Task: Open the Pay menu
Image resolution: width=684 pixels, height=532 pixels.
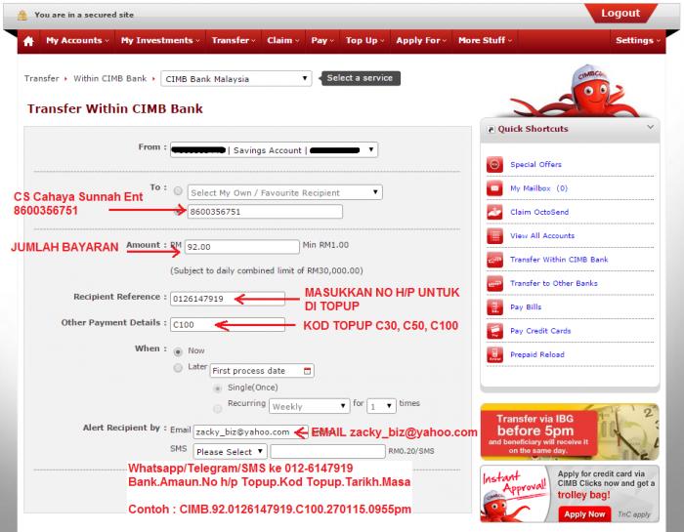Action: 322,41
